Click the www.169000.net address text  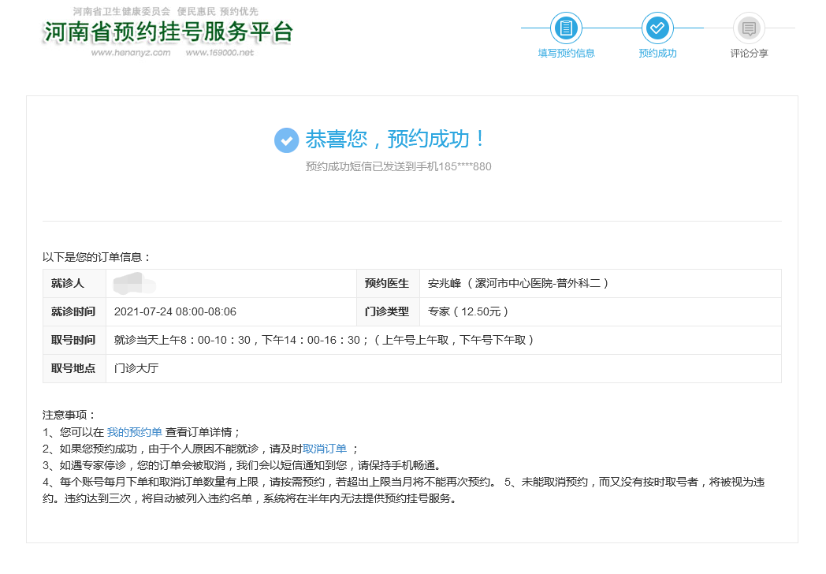pyautogui.click(x=220, y=53)
